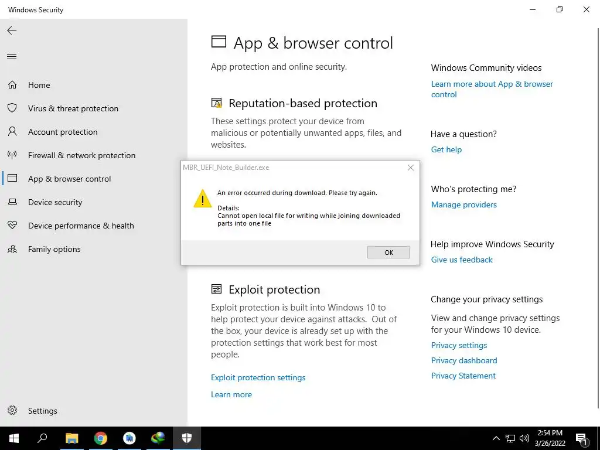Click the Windows Community videos heading
The image size is (600, 450).
click(x=486, y=68)
